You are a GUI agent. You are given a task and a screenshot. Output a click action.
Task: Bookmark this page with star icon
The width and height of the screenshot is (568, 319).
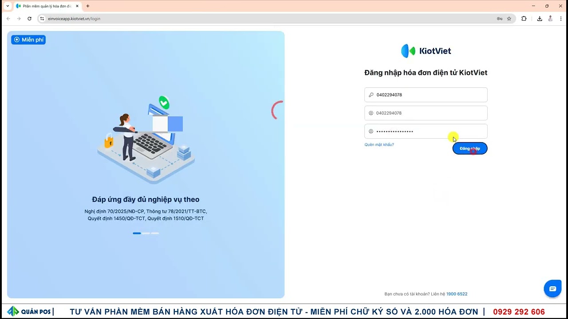pyautogui.click(x=509, y=19)
